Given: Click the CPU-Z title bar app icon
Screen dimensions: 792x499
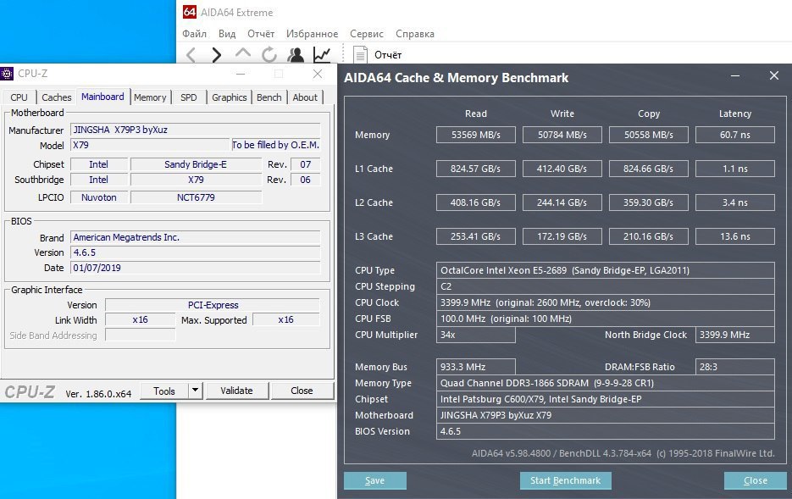Looking at the screenshot, I should [x=7, y=74].
